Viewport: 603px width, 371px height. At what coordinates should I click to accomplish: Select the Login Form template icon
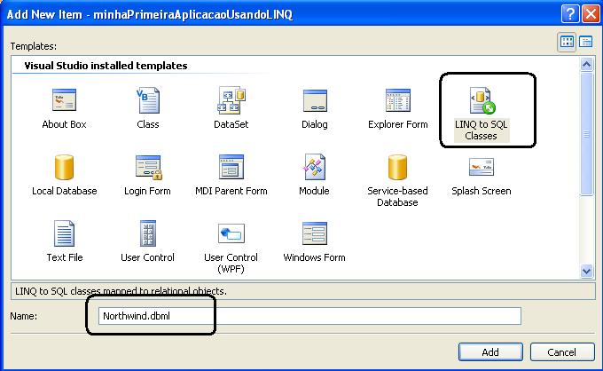point(148,167)
